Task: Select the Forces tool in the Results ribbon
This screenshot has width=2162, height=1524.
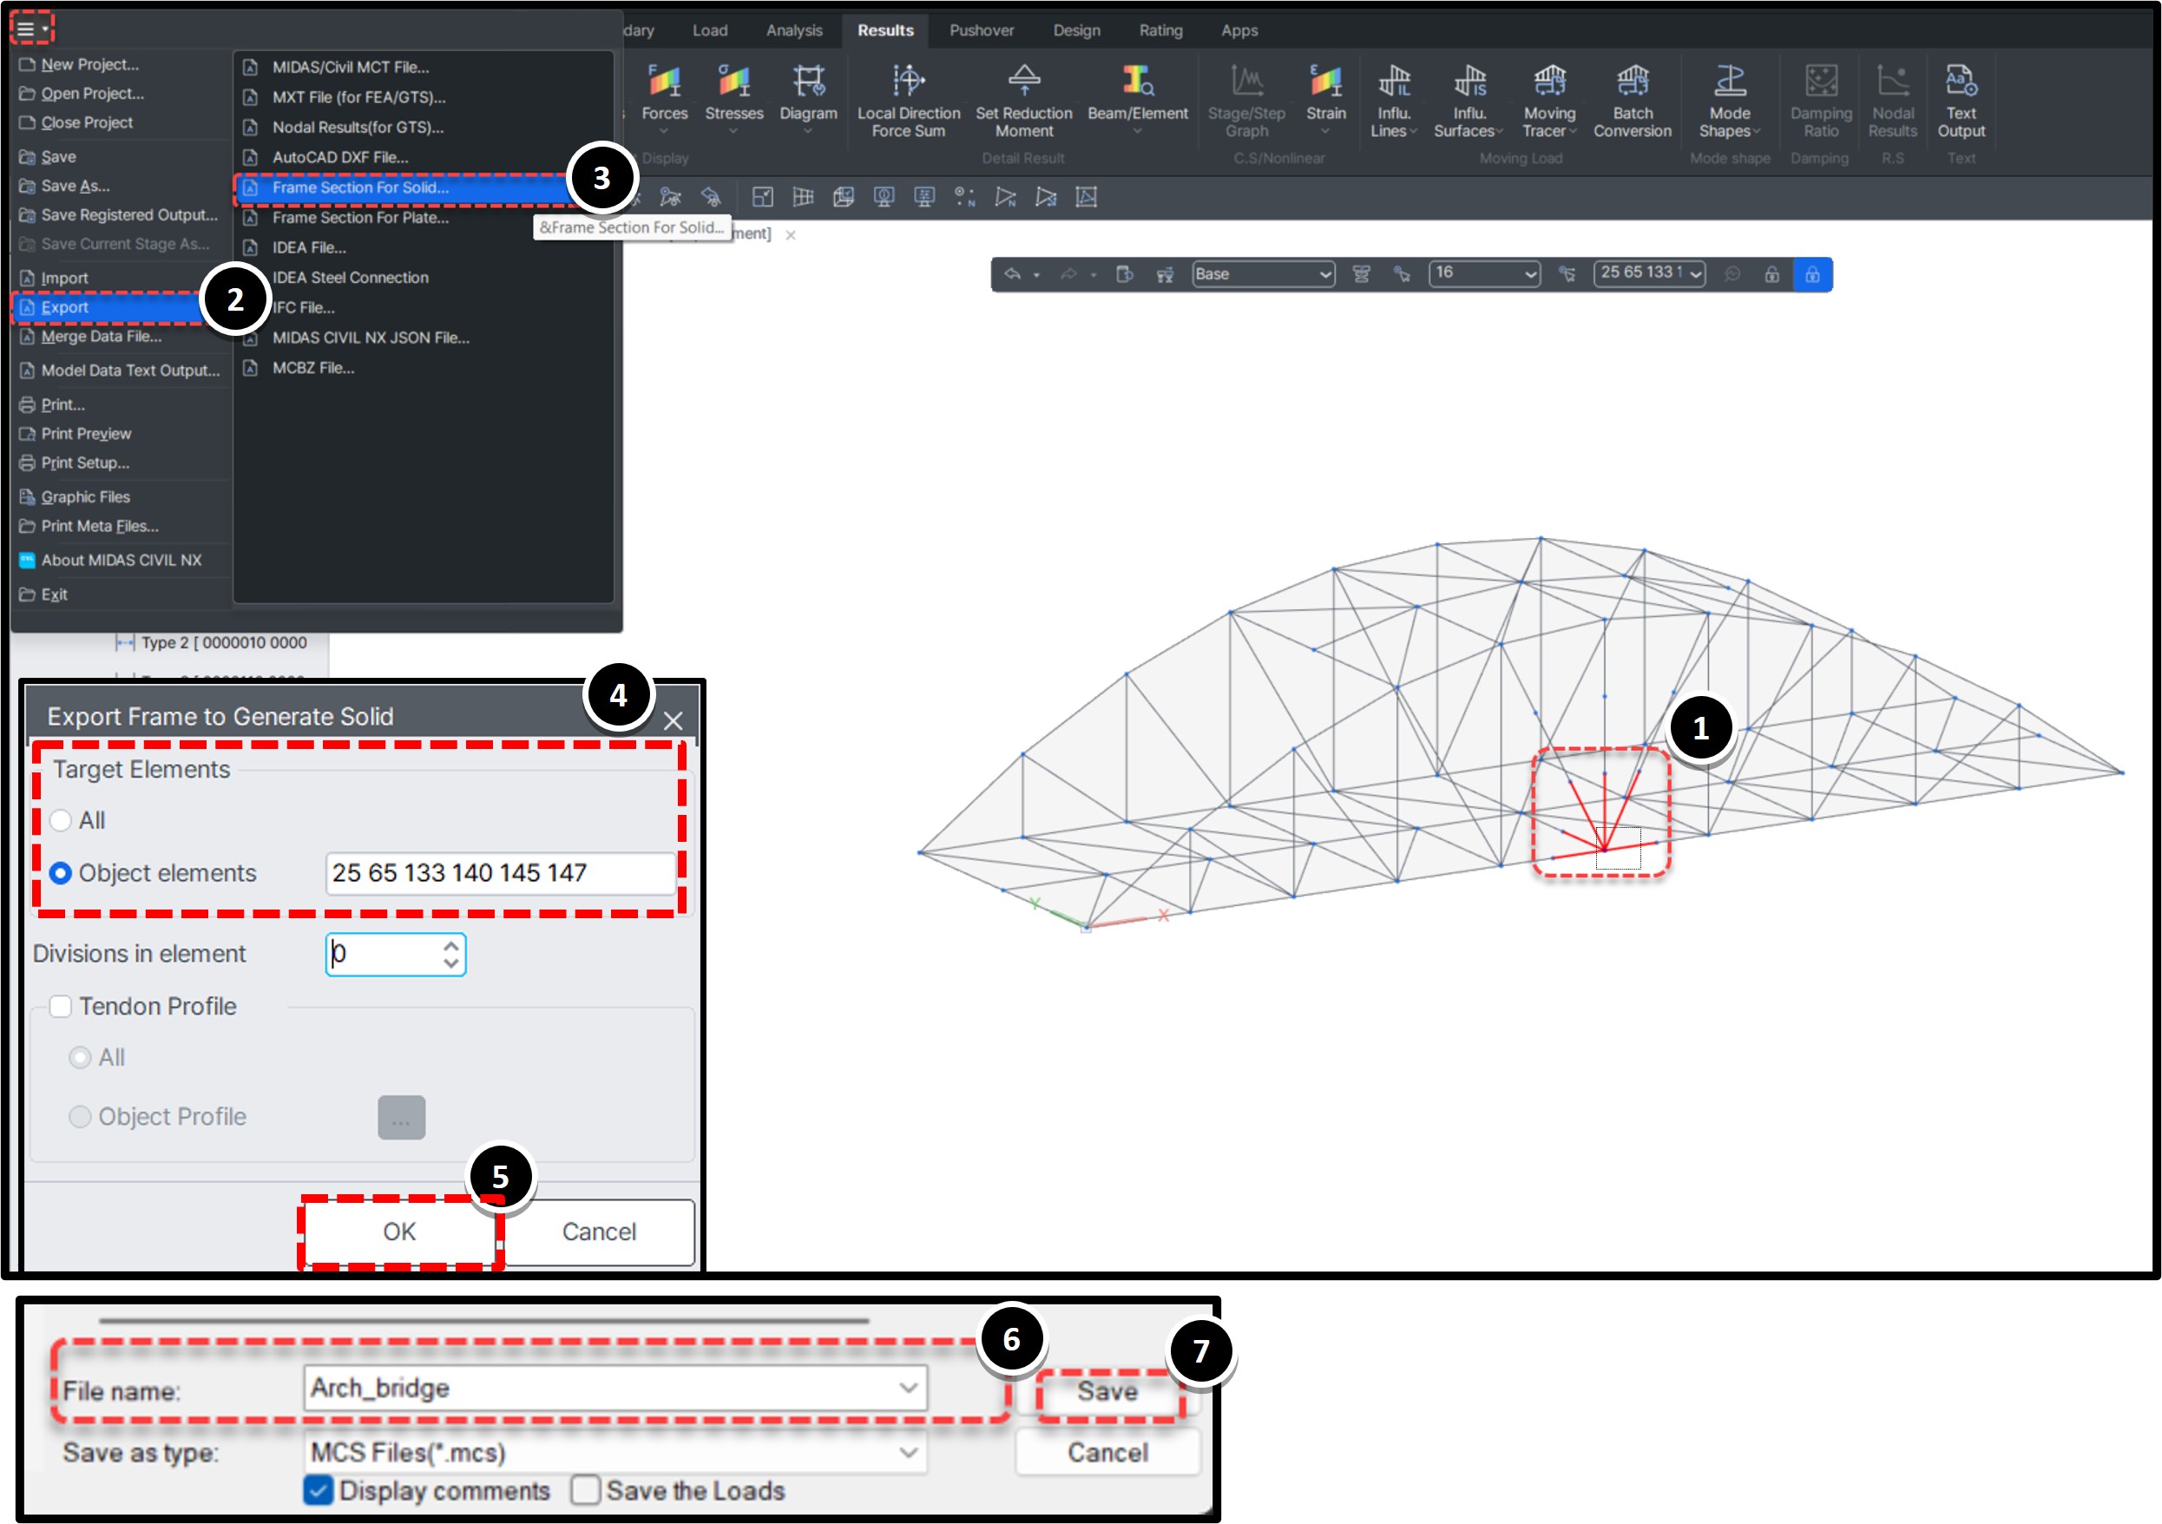Action: [665, 94]
